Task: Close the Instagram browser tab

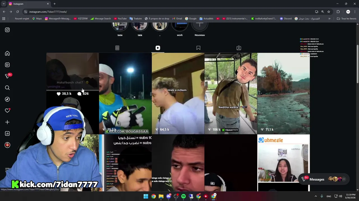Action: (x=48, y=4)
